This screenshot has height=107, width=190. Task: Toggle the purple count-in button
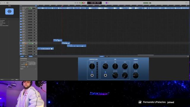click(107, 3)
